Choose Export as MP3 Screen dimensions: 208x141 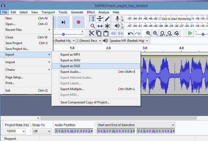[x=96, y=55]
